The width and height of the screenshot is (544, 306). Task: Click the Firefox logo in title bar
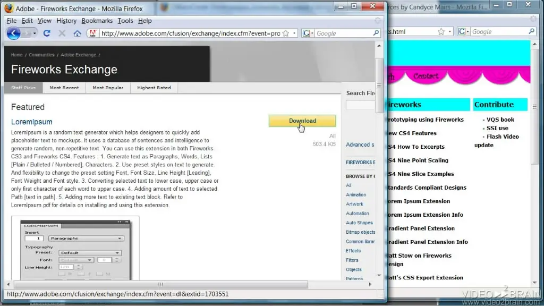coord(8,8)
